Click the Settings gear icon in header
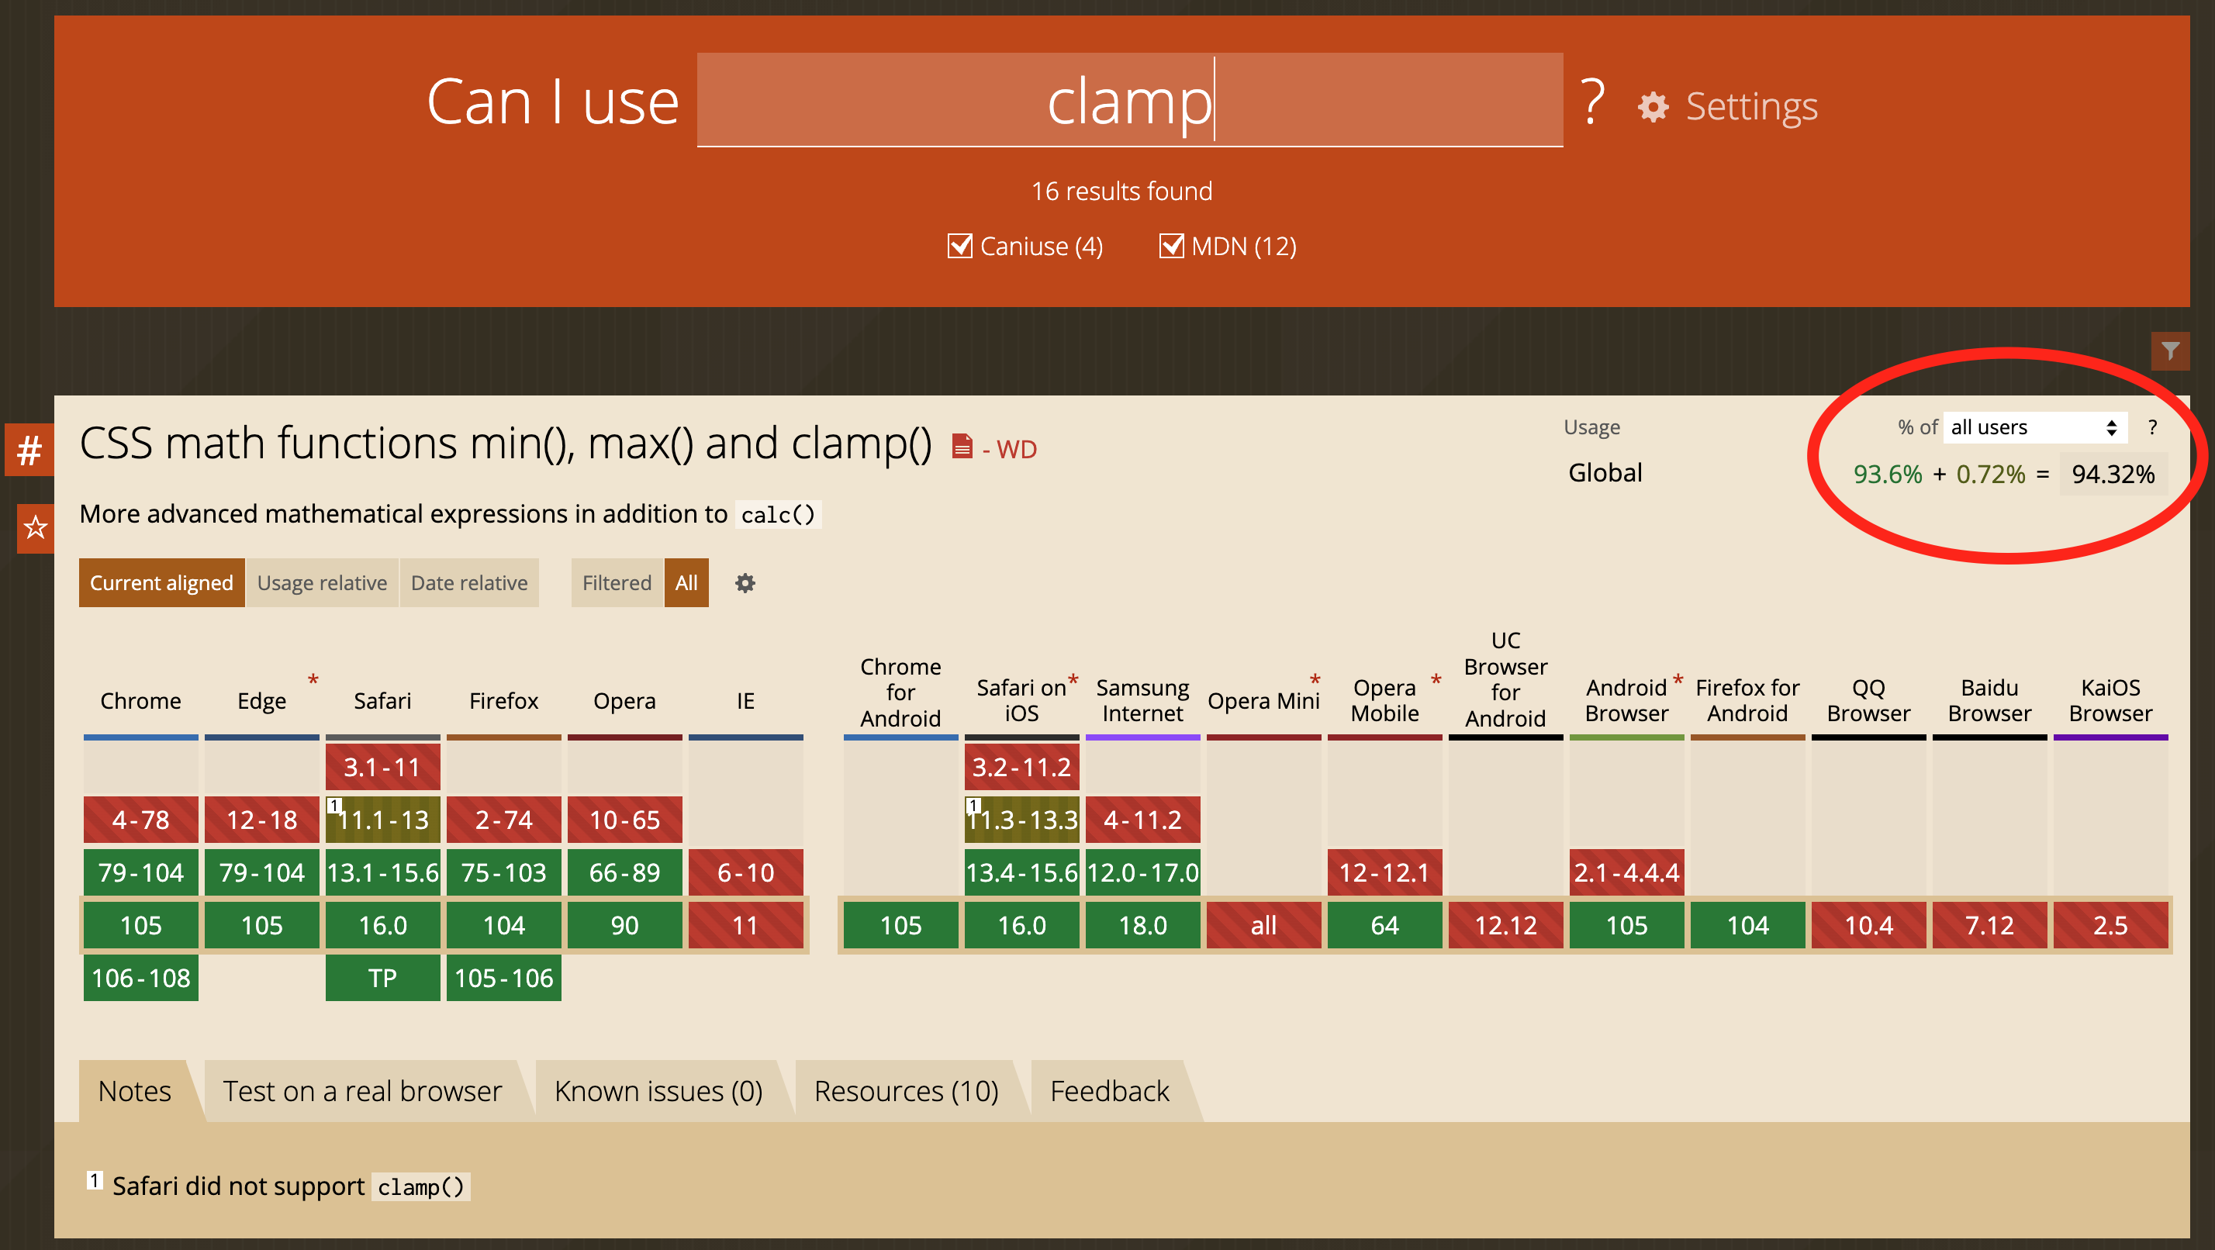The width and height of the screenshot is (2215, 1250). tap(1653, 108)
